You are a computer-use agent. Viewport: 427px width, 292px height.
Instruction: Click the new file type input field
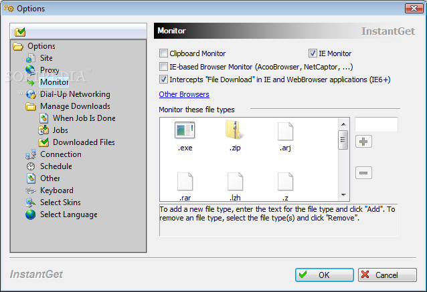376,124
